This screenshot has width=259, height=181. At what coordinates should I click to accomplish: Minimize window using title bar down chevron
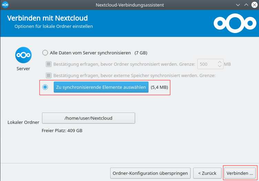[238, 5]
